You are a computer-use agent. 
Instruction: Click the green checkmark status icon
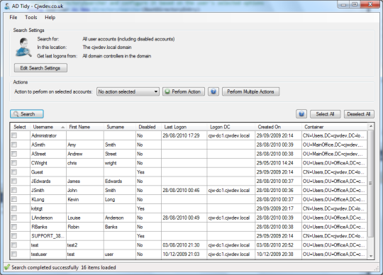[7, 267]
